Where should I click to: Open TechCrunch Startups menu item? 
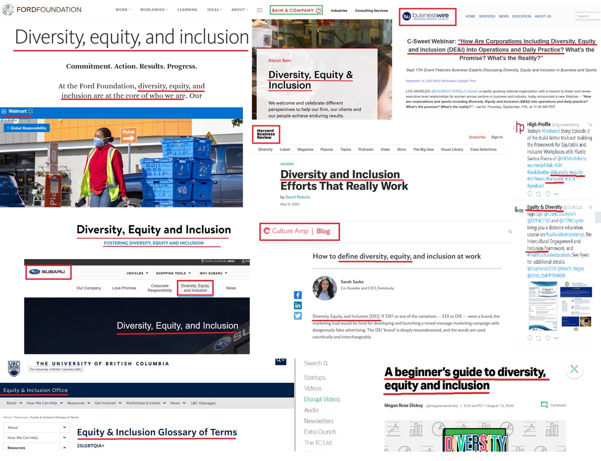[315, 377]
